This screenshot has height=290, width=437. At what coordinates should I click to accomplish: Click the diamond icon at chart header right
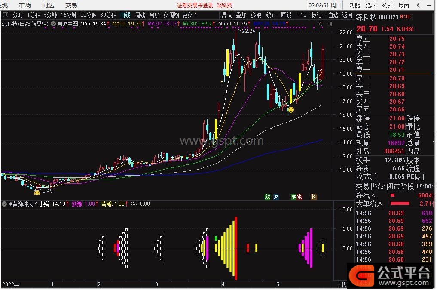point(321,24)
